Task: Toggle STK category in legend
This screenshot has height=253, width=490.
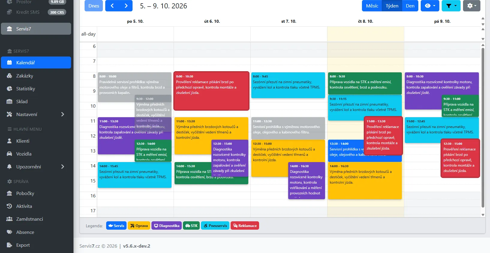Action: point(191,226)
